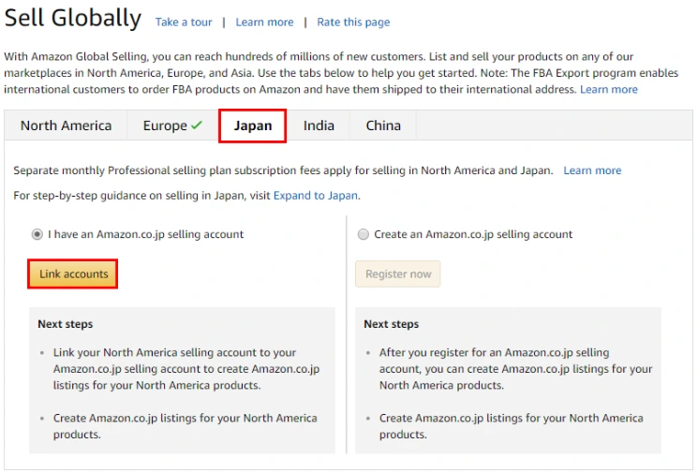Choose "Create an Amazon.co.jp selling account" option
Screen dimensions: 698x473
click(x=364, y=234)
